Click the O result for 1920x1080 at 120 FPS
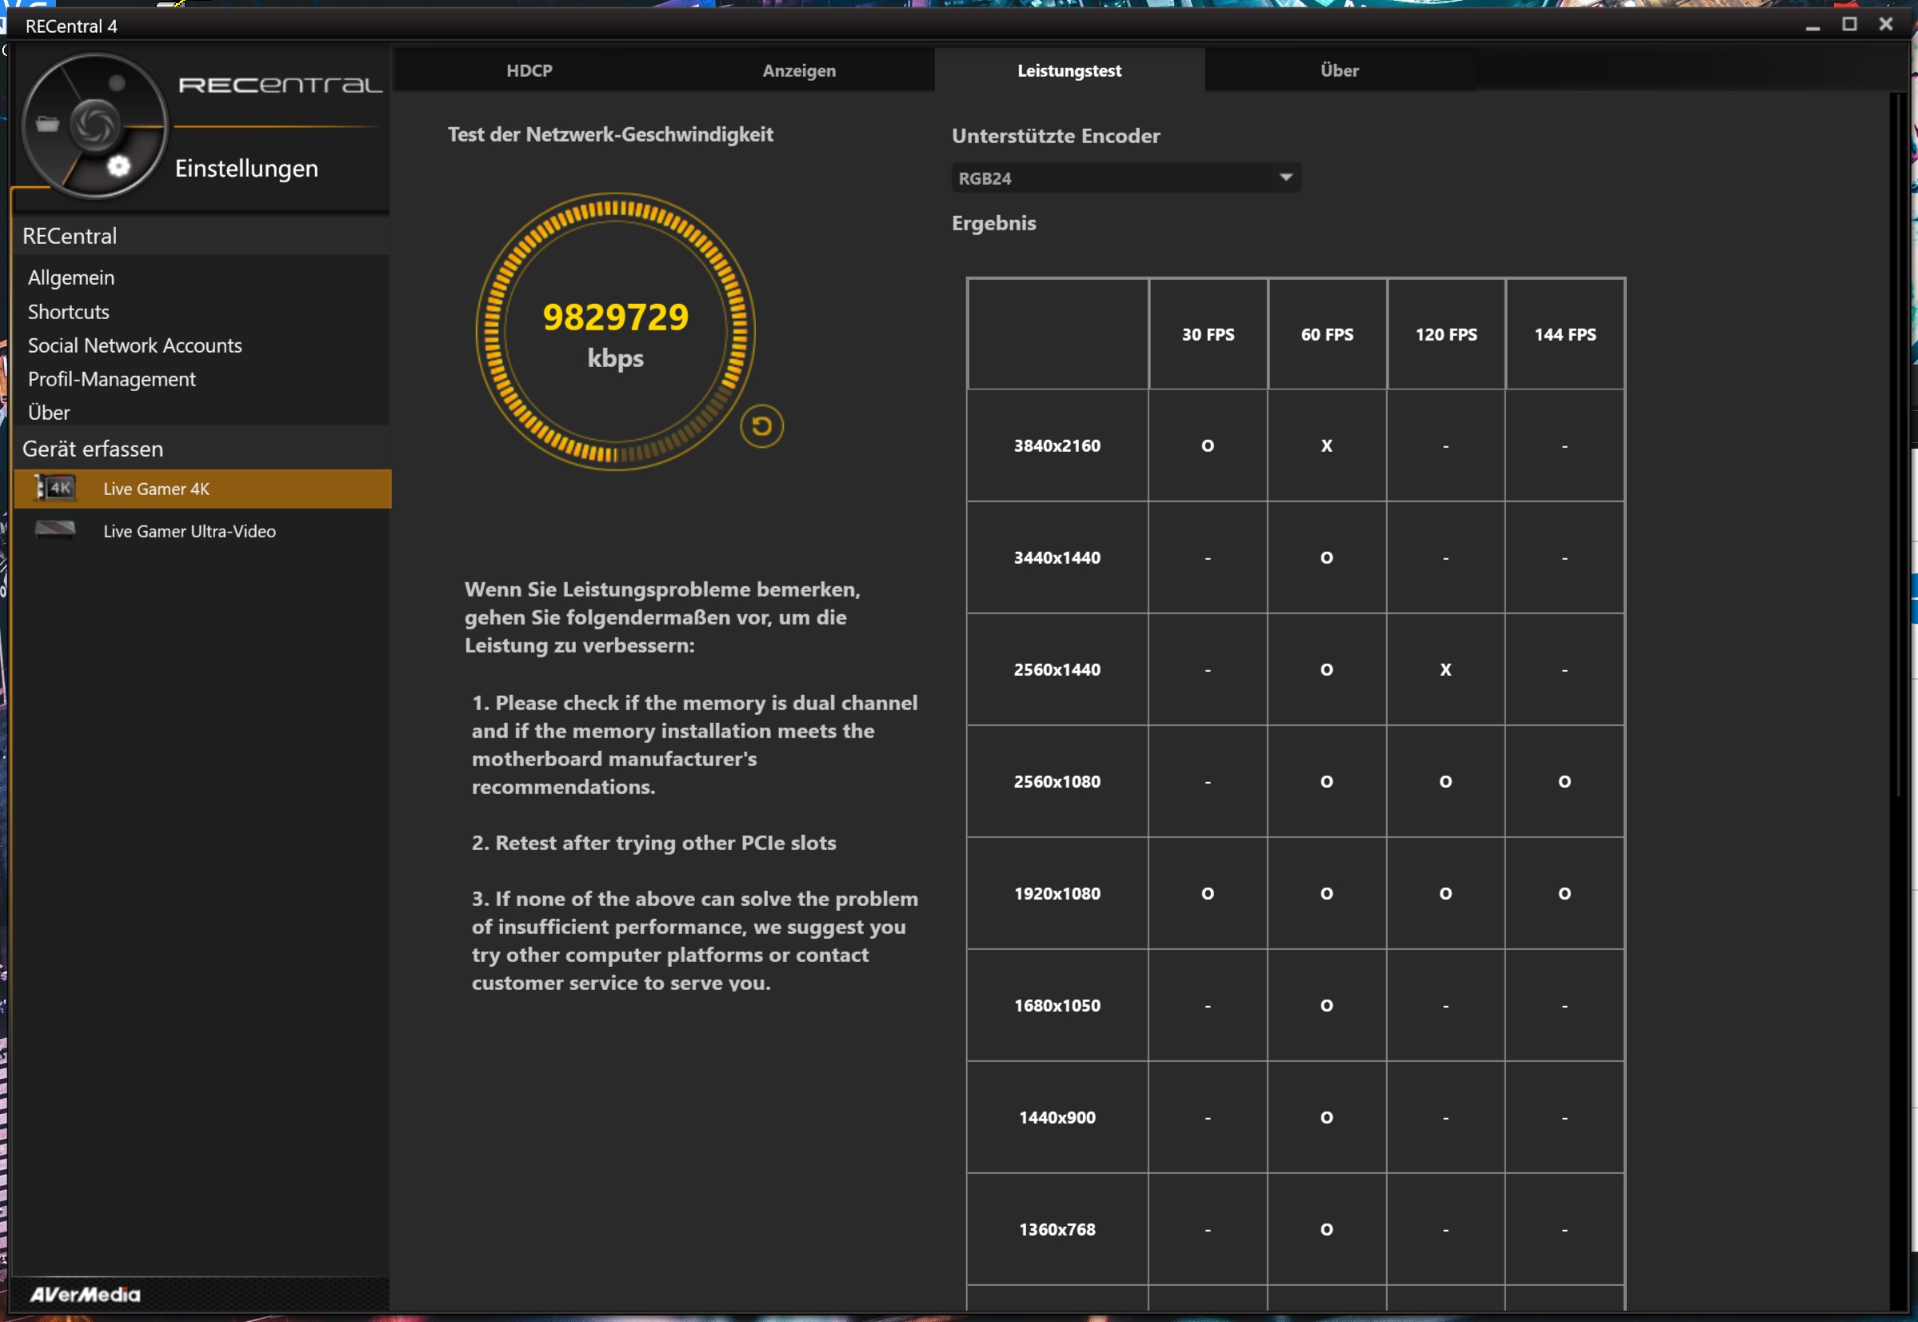Viewport: 1918px width, 1322px height. click(x=1446, y=893)
